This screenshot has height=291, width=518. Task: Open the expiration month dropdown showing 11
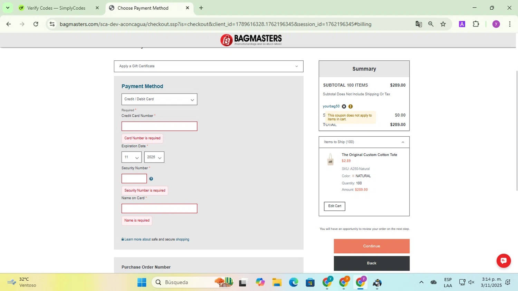(x=131, y=157)
